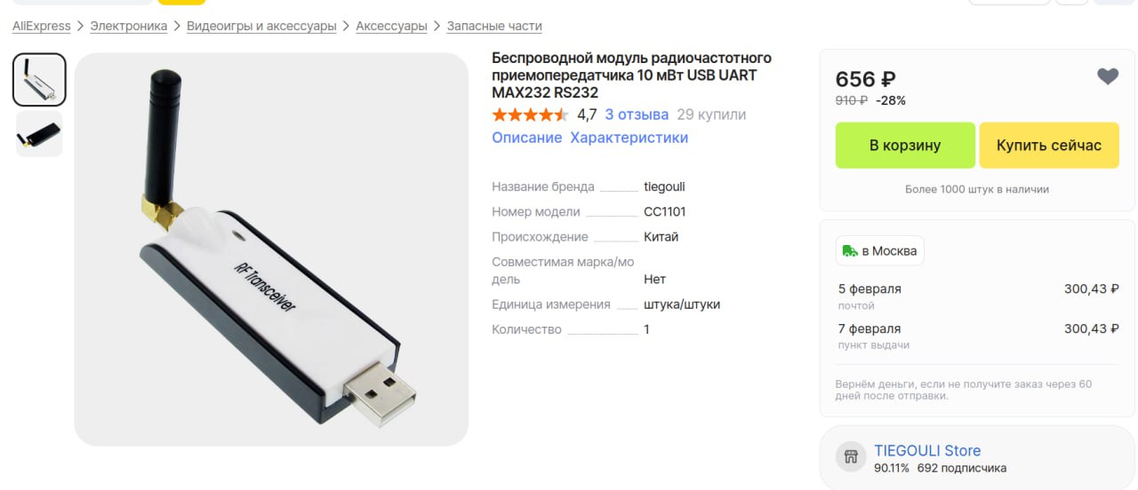Open the Запасные части breadcrumb link
This screenshot has height=490, width=1138.
click(494, 26)
